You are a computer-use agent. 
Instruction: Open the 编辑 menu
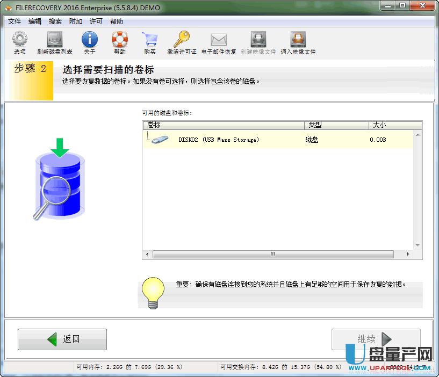(x=35, y=21)
